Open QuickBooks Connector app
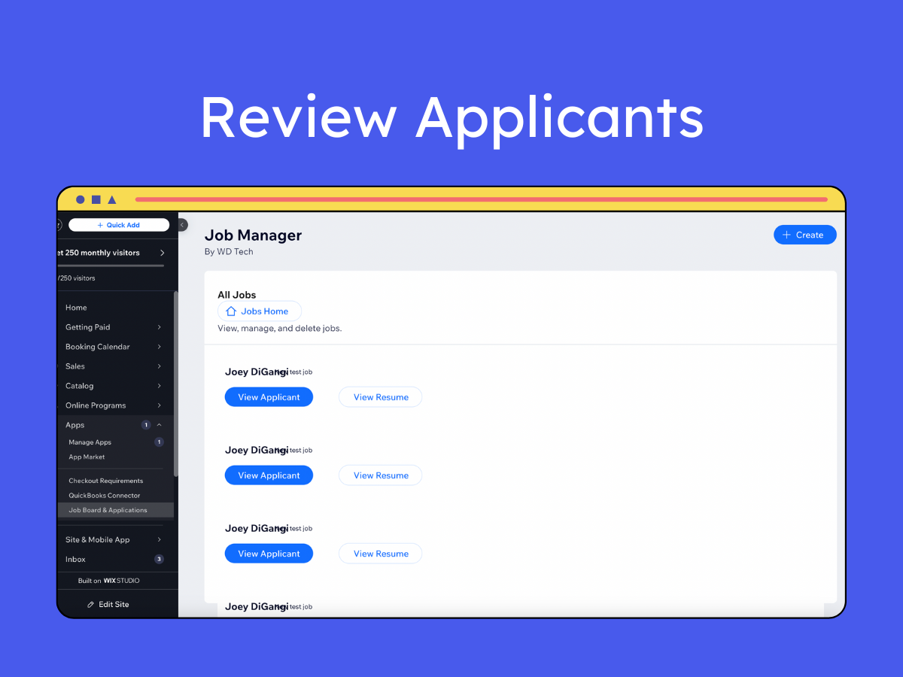 (x=105, y=496)
